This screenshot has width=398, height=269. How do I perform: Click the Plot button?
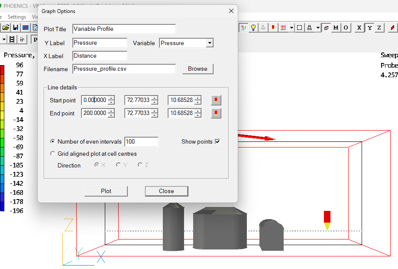pos(106,191)
